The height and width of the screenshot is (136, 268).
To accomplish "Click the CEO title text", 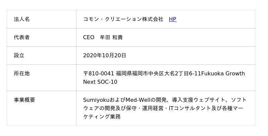I will click(x=88, y=38).
